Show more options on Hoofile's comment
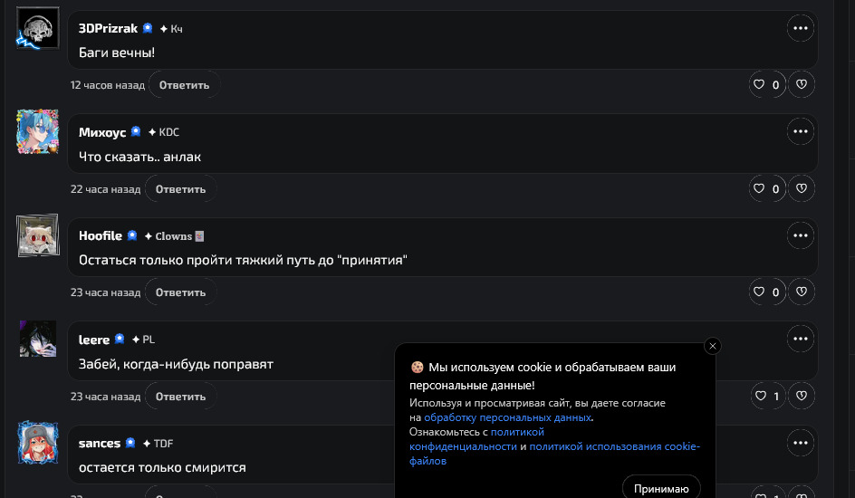This screenshot has height=498, width=855. tap(800, 235)
